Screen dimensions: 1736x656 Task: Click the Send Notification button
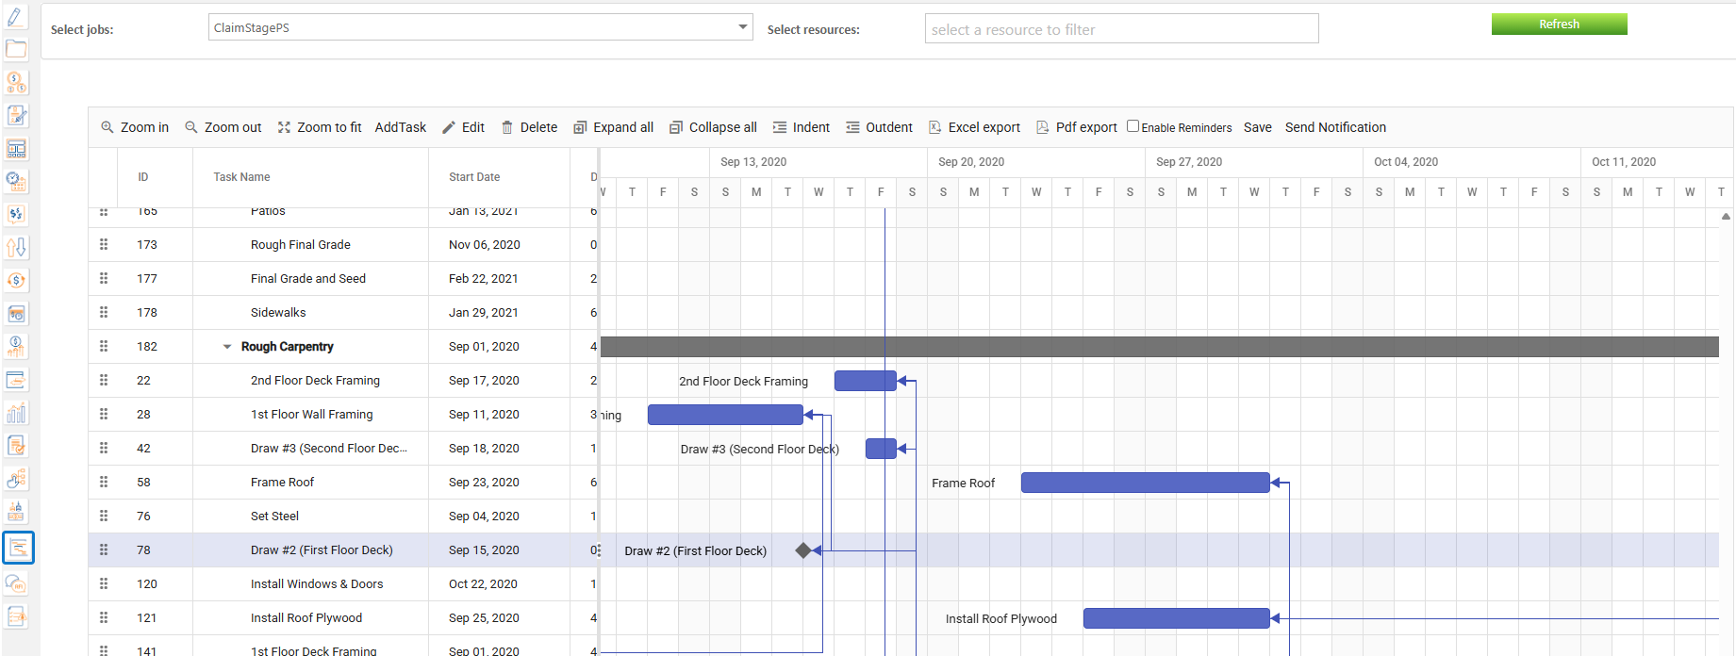point(1335,127)
